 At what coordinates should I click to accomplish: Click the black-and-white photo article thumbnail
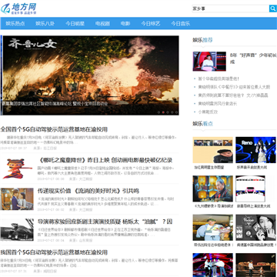pos(17,230)
